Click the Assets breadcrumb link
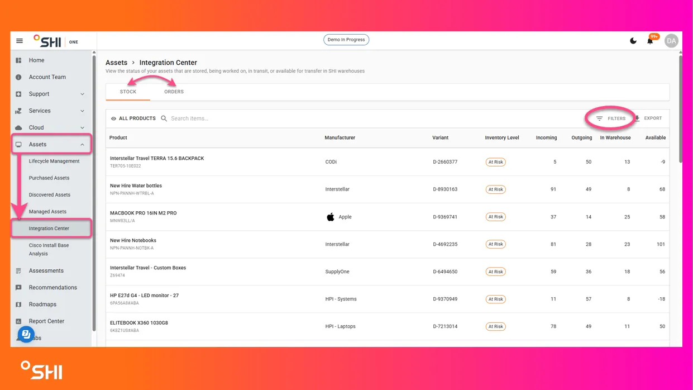The height and width of the screenshot is (390, 693). [116, 63]
